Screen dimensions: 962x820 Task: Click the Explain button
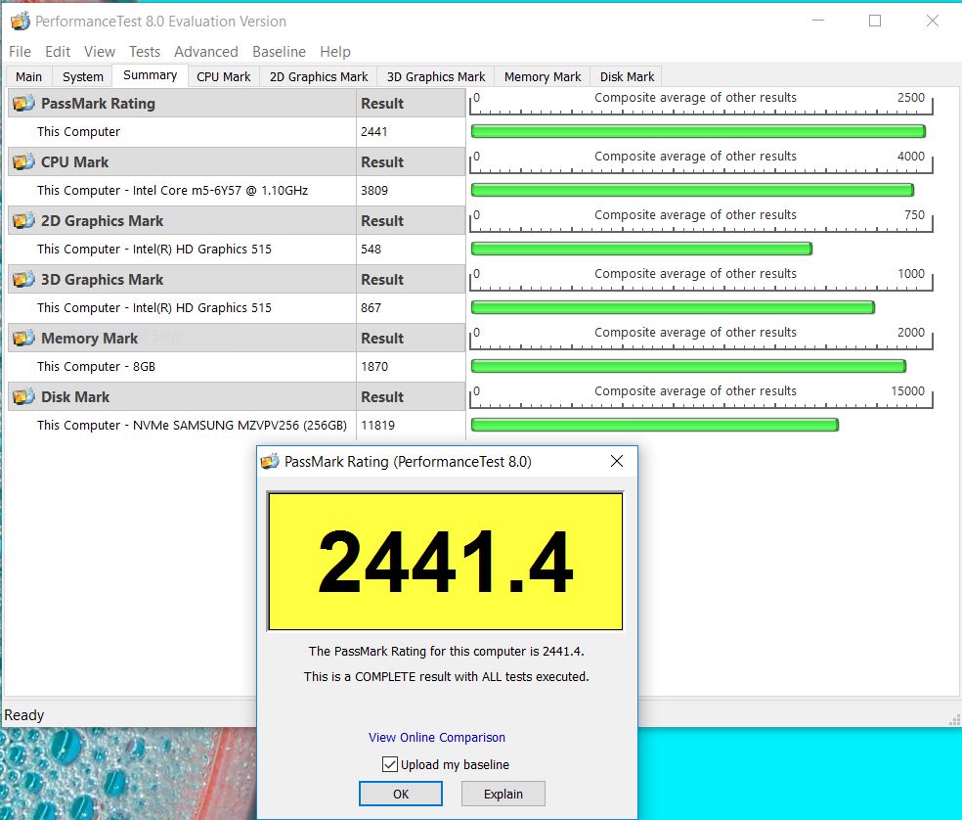tap(503, 794)
